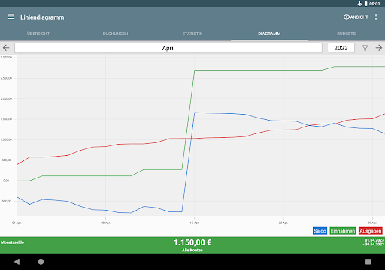Viewport: 385px width, 270px height.
Task: Switch to the Statistik tab
Action: click(192, 34)
